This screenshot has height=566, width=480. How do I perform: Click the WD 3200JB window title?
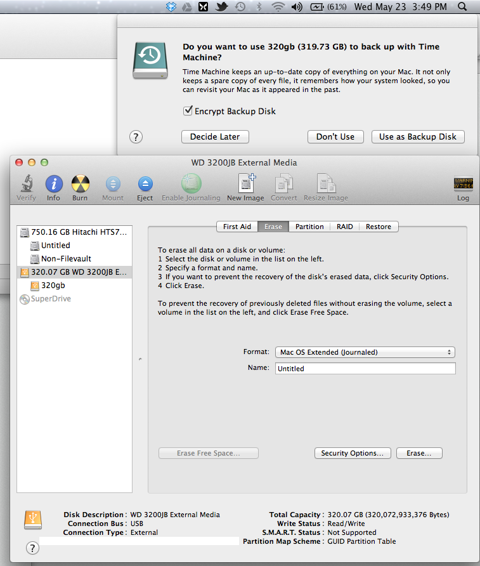pos(244,163)
